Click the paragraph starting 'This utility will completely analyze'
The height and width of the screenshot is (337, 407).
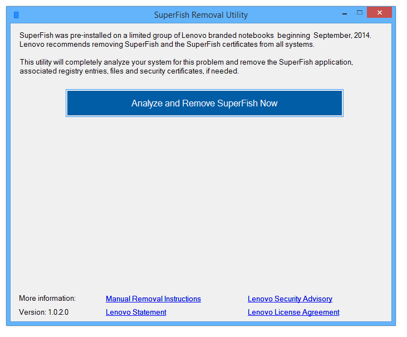(186, 66)
